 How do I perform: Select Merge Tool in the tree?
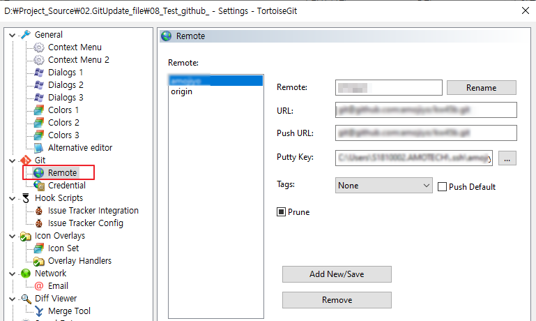pos(69,311)
